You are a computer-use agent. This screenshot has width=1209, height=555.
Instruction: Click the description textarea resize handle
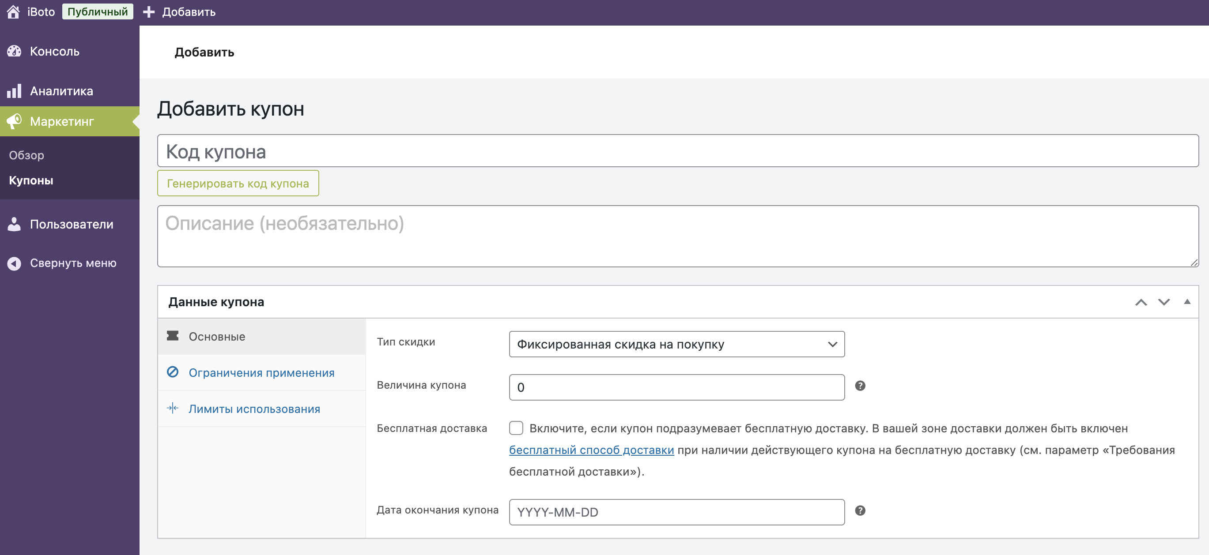1194,262
